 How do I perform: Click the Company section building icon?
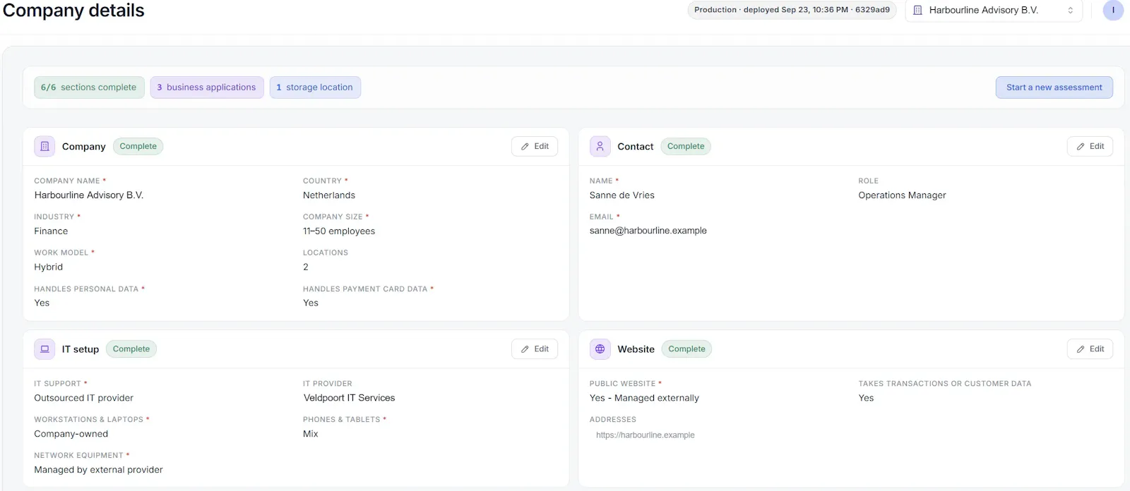(44, 146)
